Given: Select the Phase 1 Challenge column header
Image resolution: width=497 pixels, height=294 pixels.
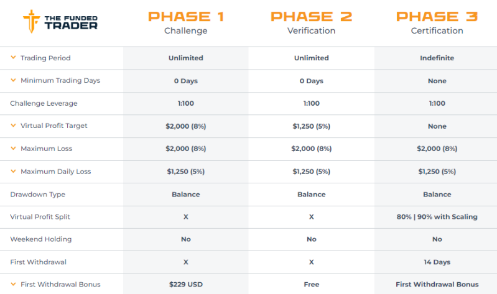Looking at the screenshot, I should 185,22.
